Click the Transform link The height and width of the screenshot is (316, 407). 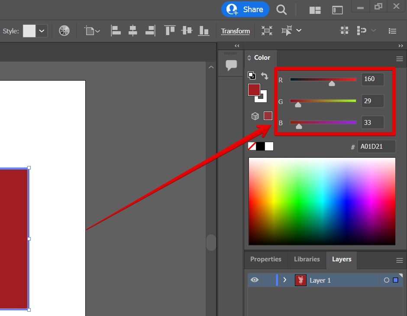236,31
